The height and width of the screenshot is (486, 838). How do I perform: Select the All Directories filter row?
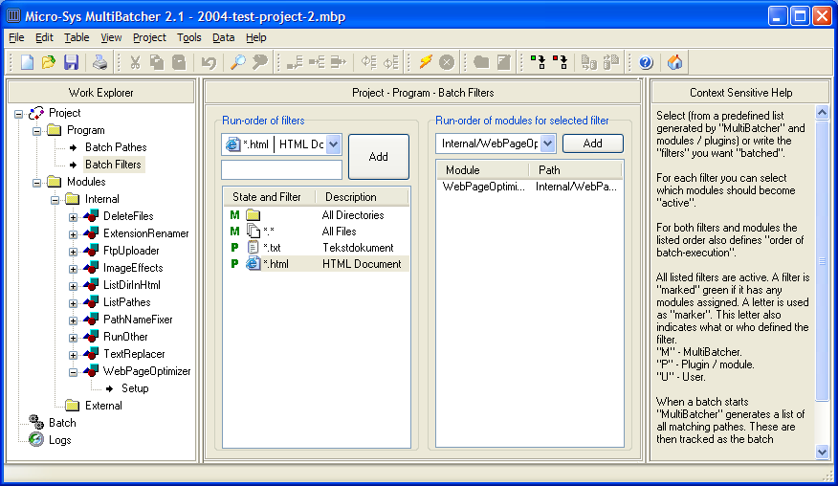pyautogui.click(x=317, y=215)
